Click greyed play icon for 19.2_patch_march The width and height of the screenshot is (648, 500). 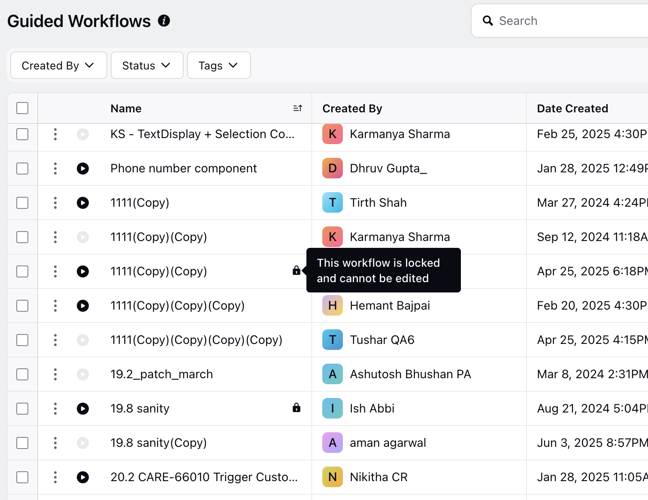coord(83,374)
